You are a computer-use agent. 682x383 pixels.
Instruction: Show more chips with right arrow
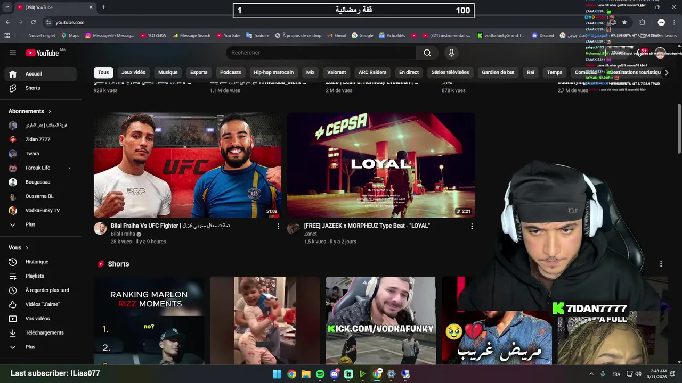tap(666, 72)
